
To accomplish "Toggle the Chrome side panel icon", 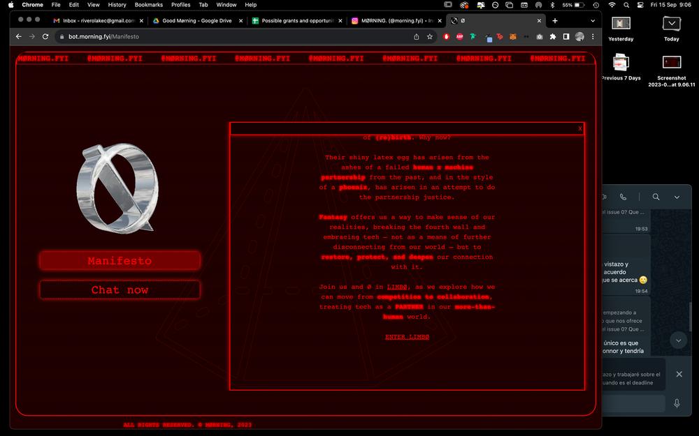I will (566, 36).
